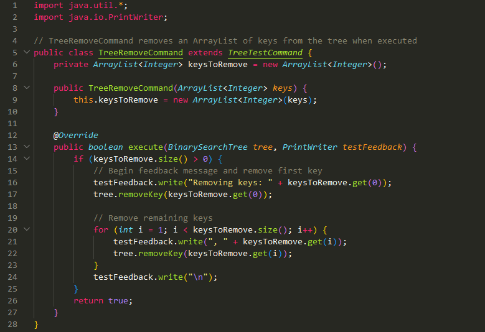The height and width of the screenshot is (332, 485).
Task: Collapse the class fold arrow on line 5
Action: click(27, 52)
